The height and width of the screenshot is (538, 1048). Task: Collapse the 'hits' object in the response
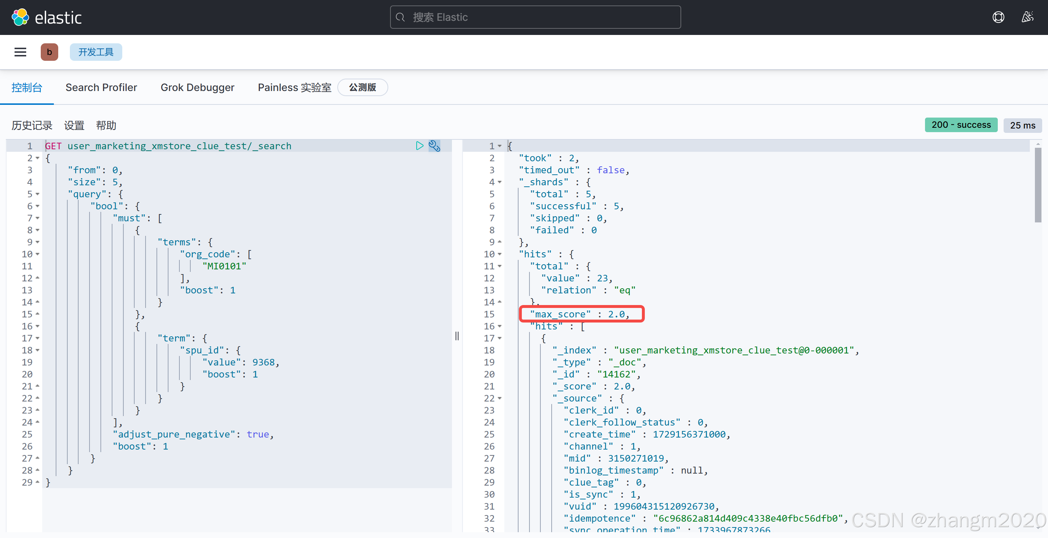500,254
